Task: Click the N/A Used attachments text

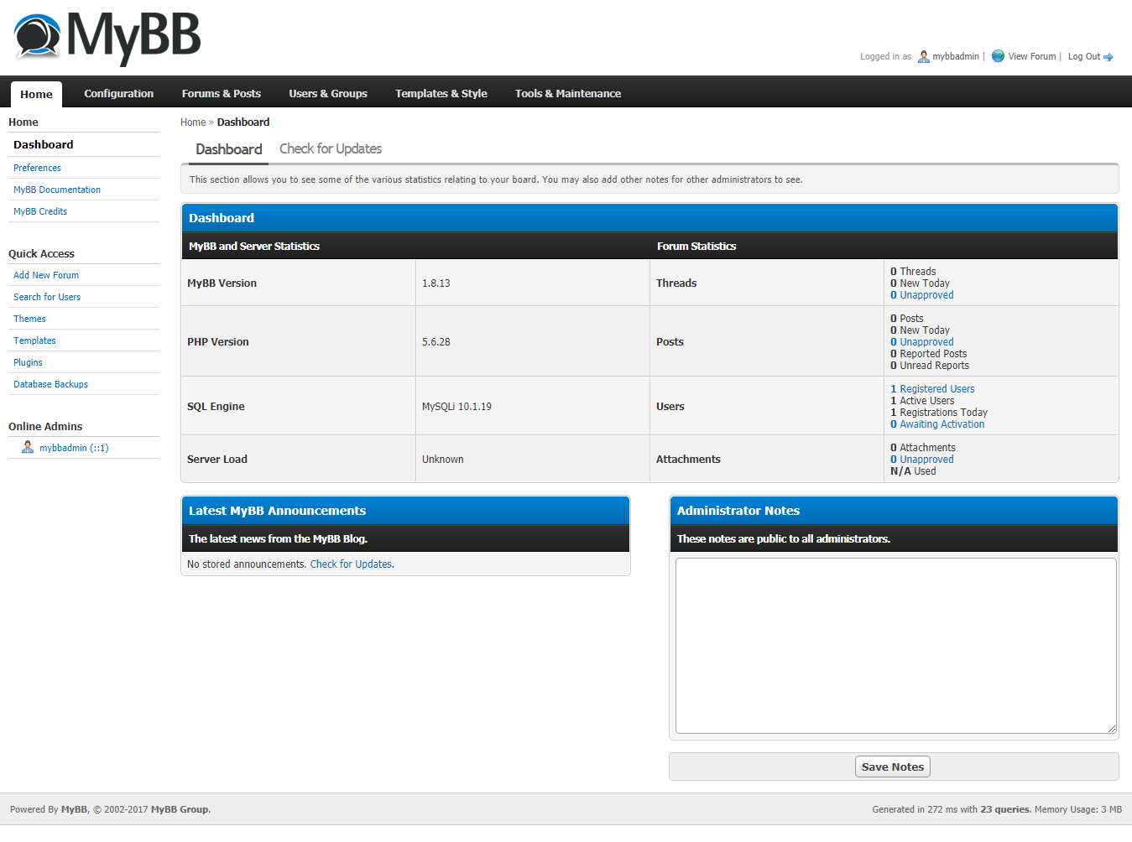Action: tap(913, 471)
